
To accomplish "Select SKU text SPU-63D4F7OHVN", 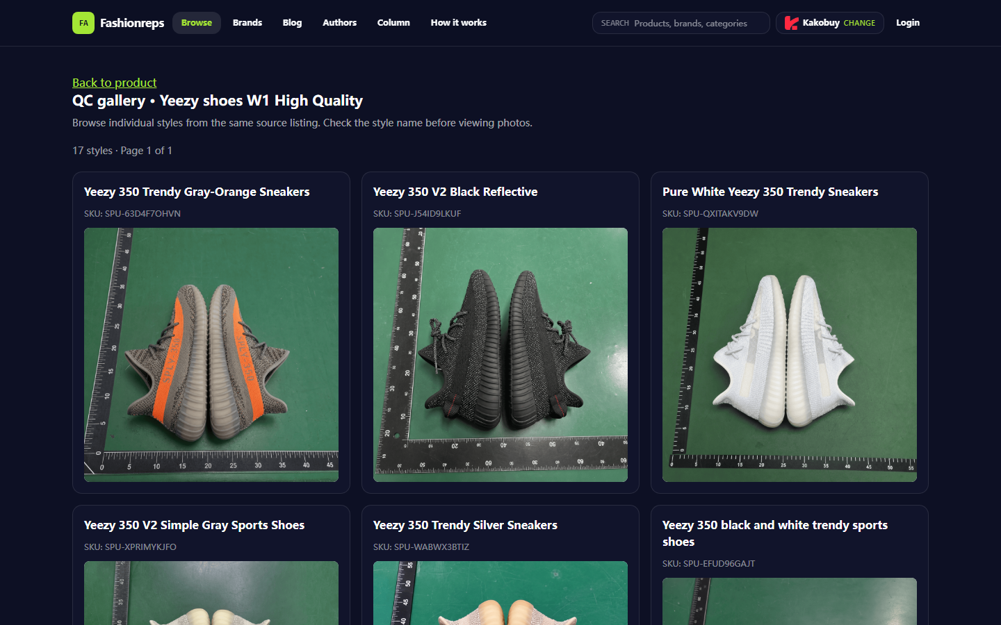I will (x=132, y=214).
